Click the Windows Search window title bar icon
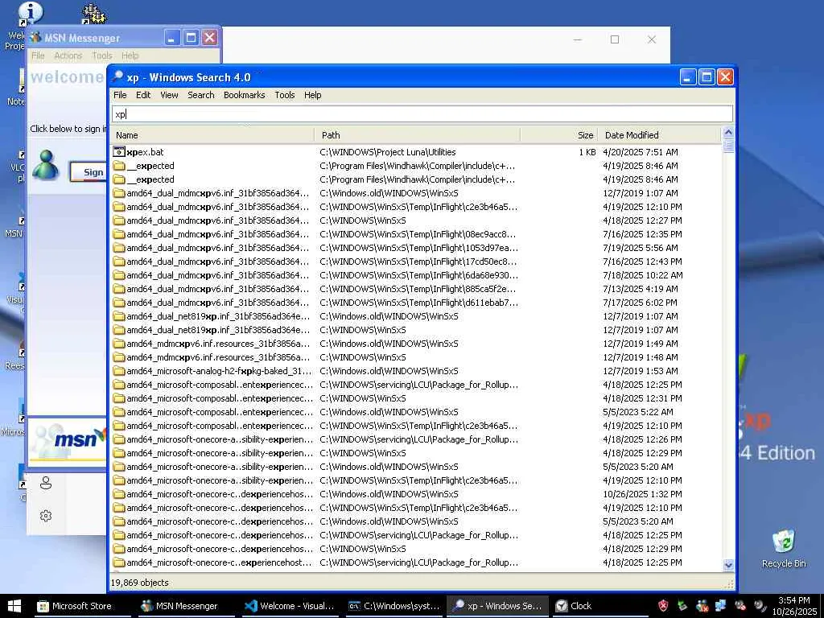Image resolution: width=824 pixels, height=618 pixels. click(x=118, y=77)
